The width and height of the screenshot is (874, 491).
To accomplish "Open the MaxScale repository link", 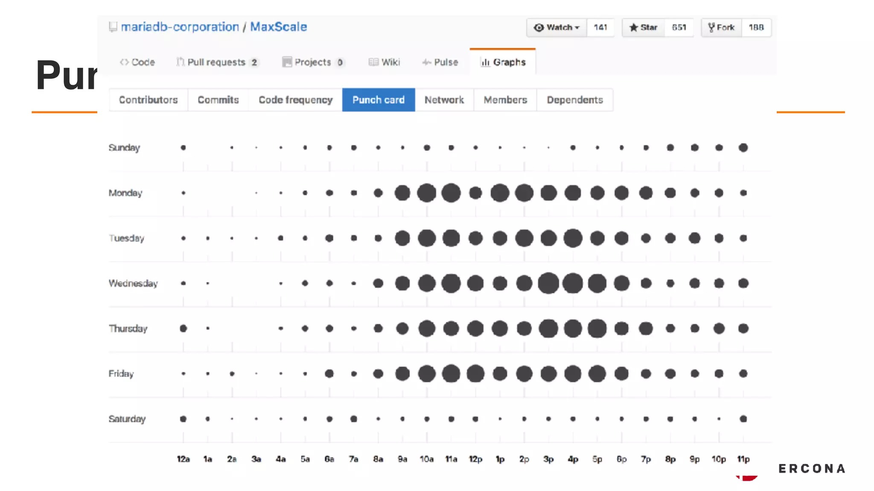I will click(x=278, y=27).
